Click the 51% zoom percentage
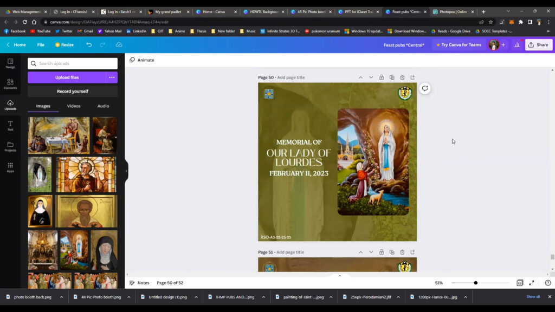 (439, 283)
